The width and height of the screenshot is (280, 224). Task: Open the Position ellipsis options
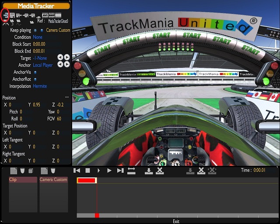(x=67, y=97)
